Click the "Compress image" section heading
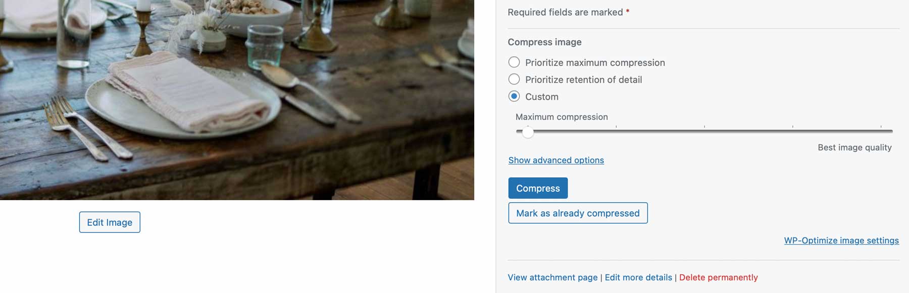The height and width of the screenshot is (293, 909). 544,42
